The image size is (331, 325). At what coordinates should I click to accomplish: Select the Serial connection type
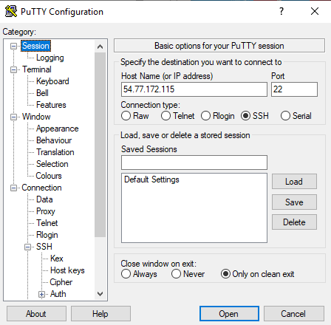[x=285, y=116]
